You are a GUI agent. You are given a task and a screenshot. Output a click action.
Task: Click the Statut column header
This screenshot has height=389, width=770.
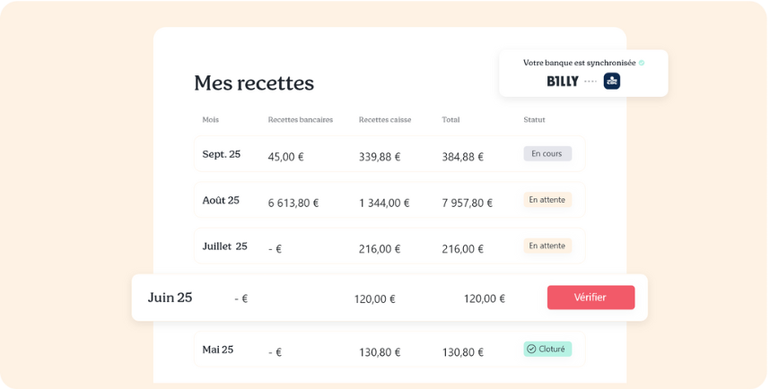point(534,119)
